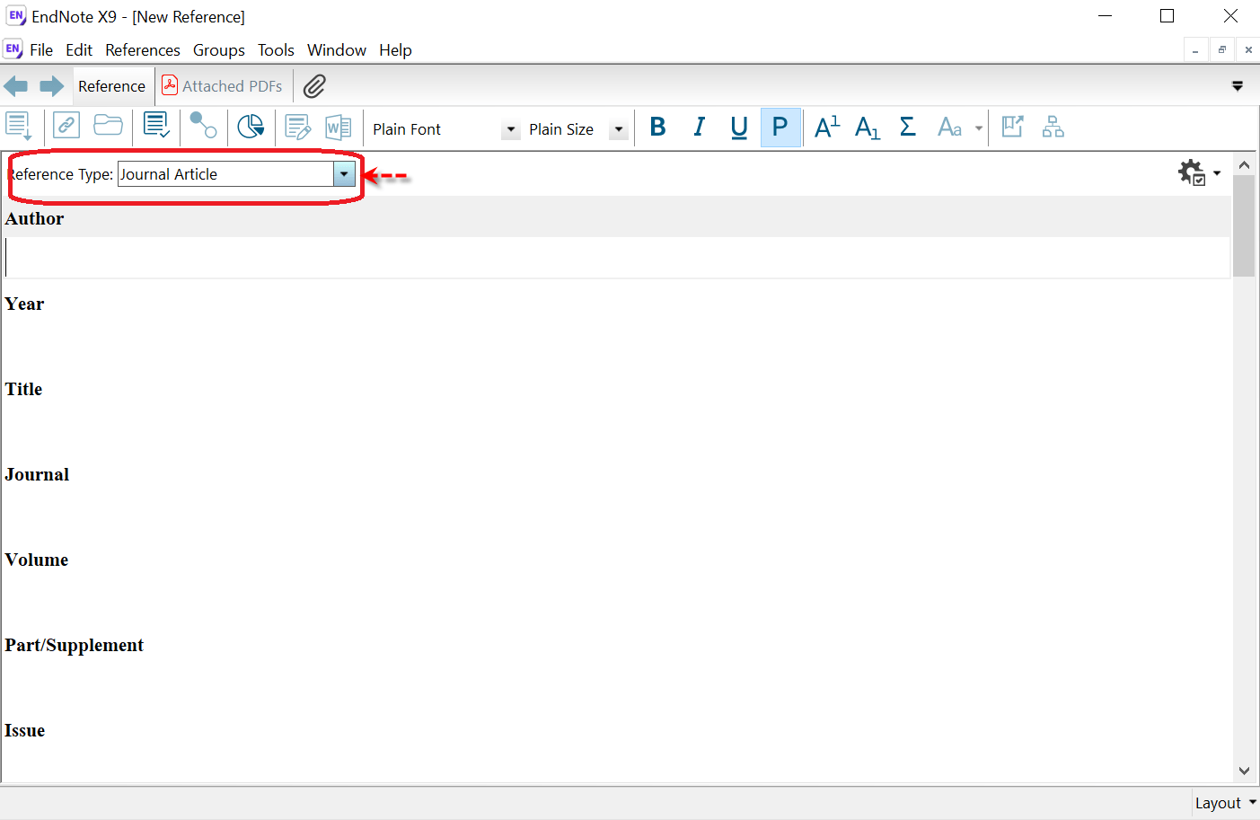This screenshot has height=820, width=1260.
Task: Expand the gear options dropdown arrow
Action: (x=1217, y=173)
